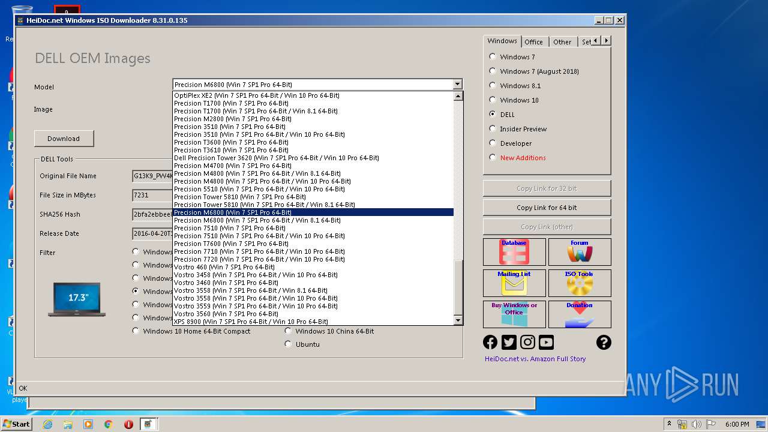Click the model list scrollbar thumb

coord(458,288)
